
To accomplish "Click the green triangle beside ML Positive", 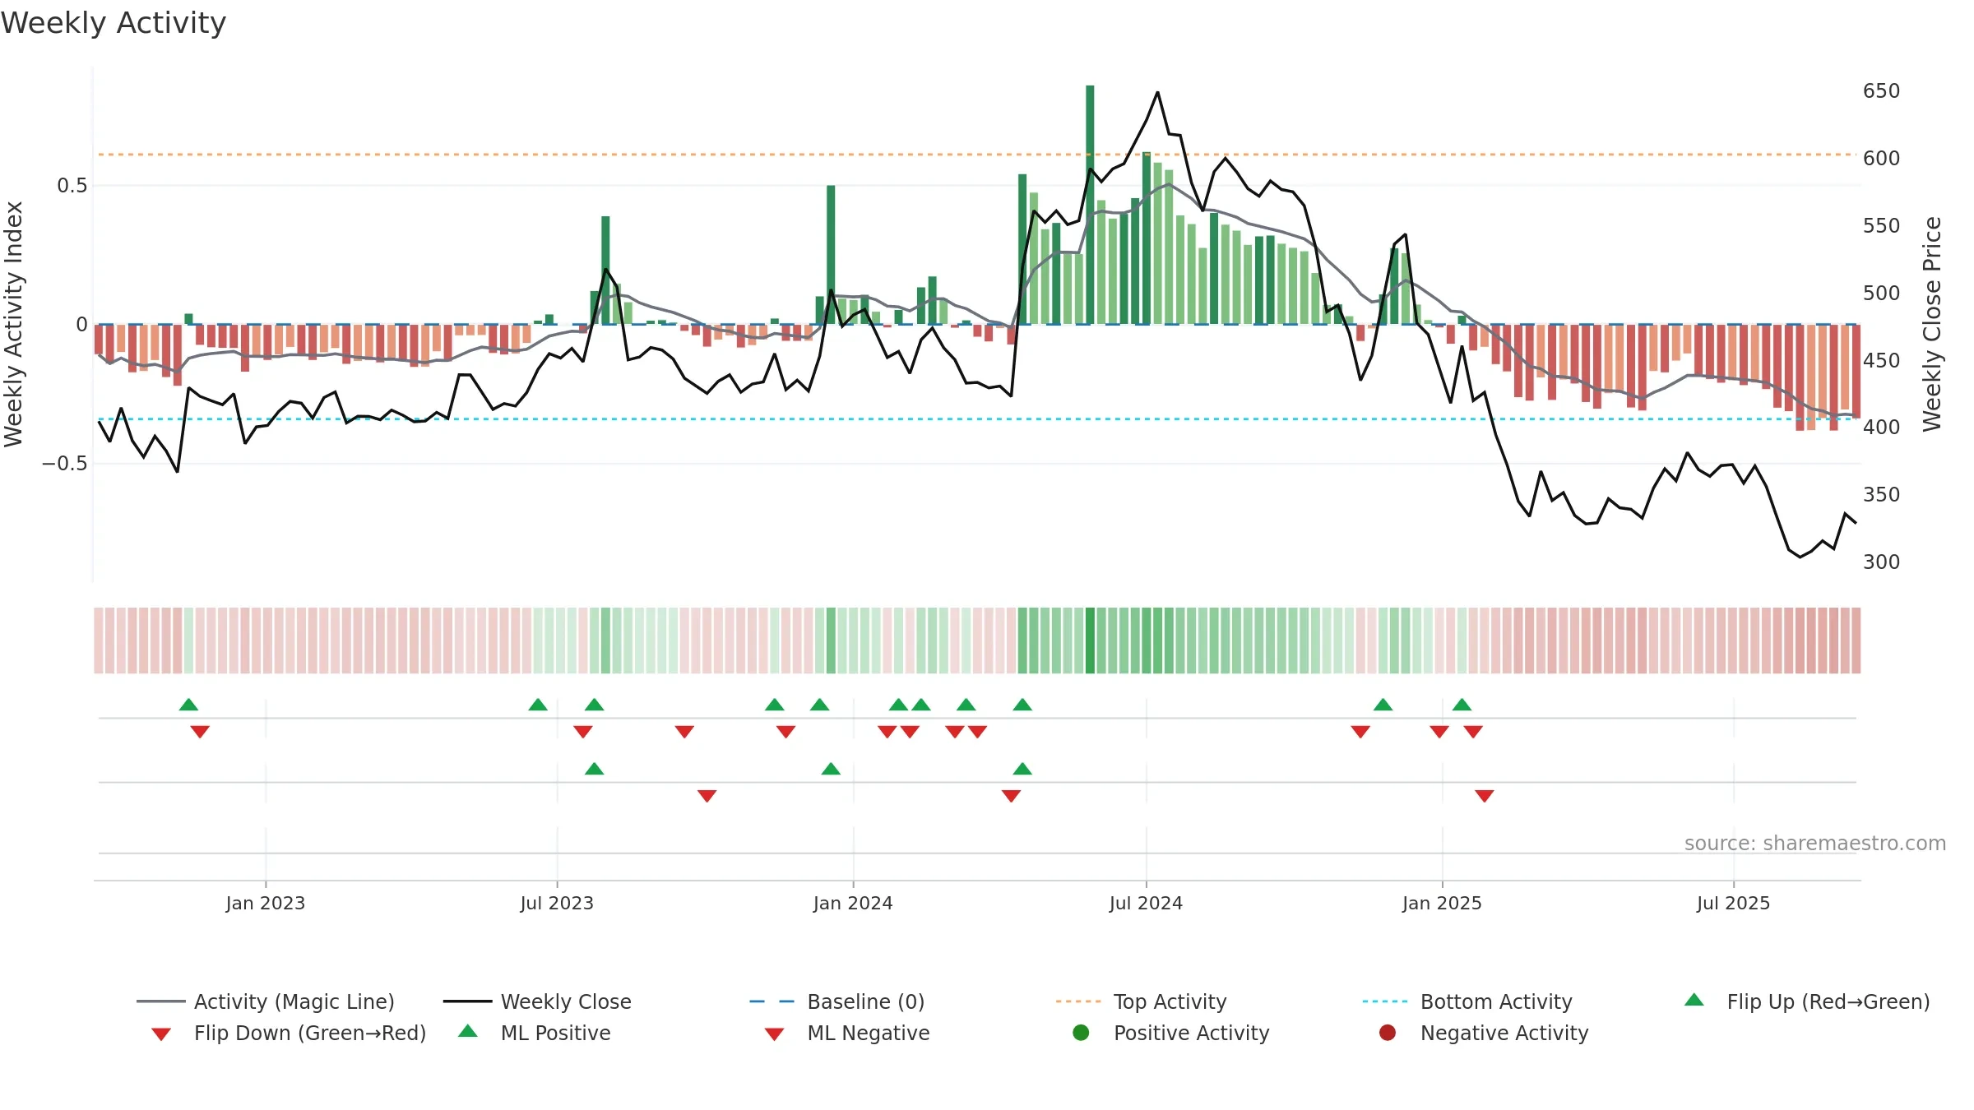I will pyautogui.click(x=468, y=1031).
